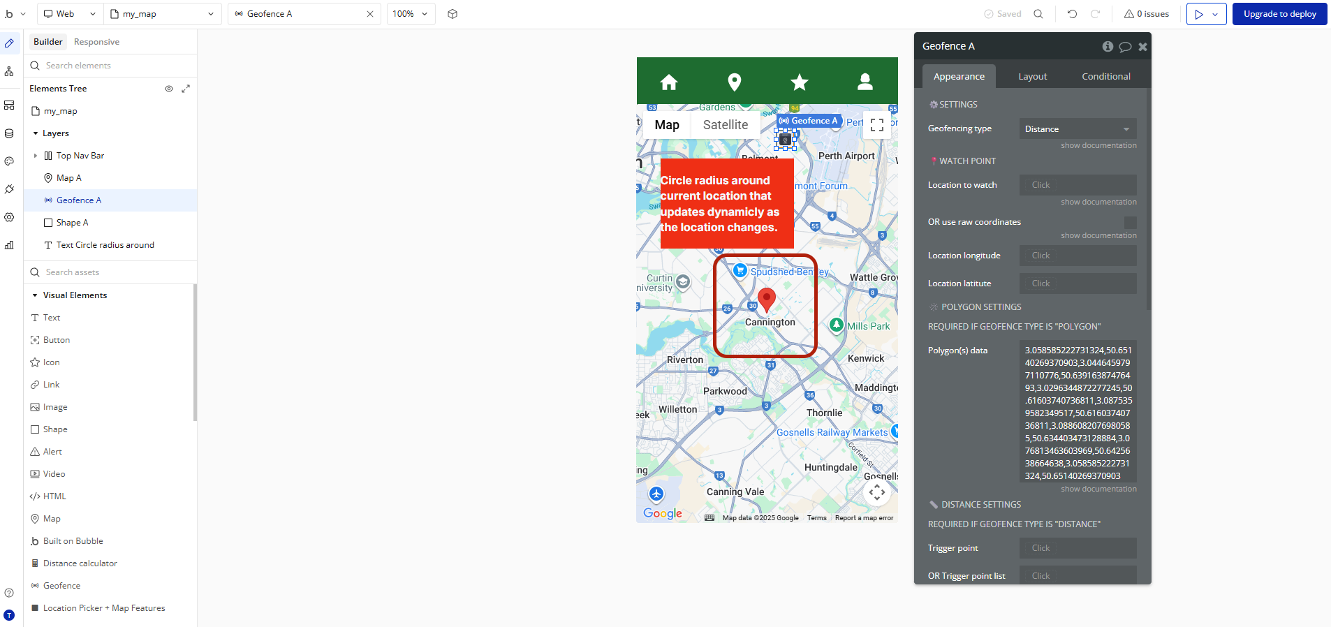Select Map A in elements tree
1331x627 pixels.
coord(110,178)
